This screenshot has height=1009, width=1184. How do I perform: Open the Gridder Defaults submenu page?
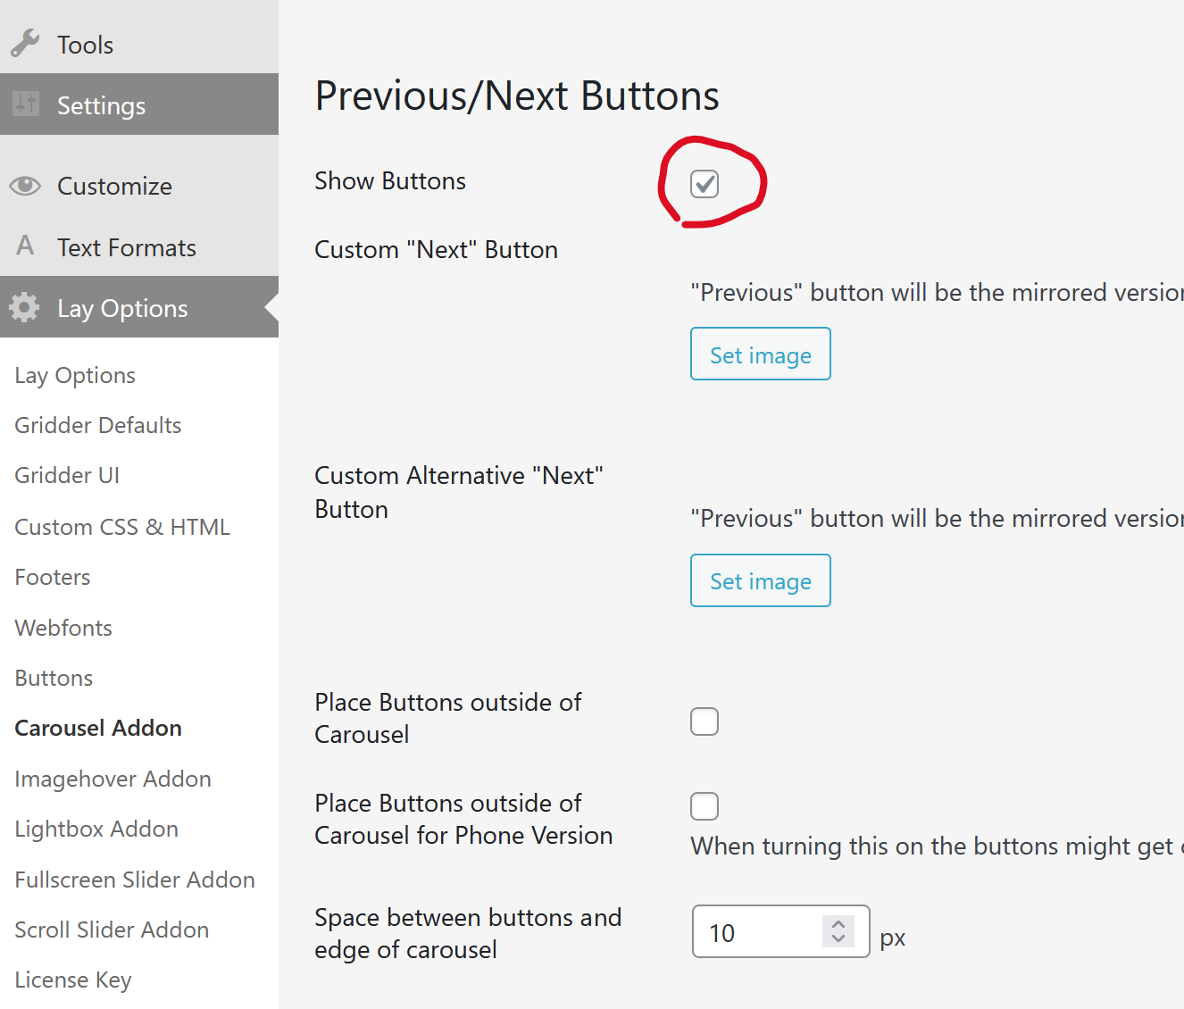(98, 425)
